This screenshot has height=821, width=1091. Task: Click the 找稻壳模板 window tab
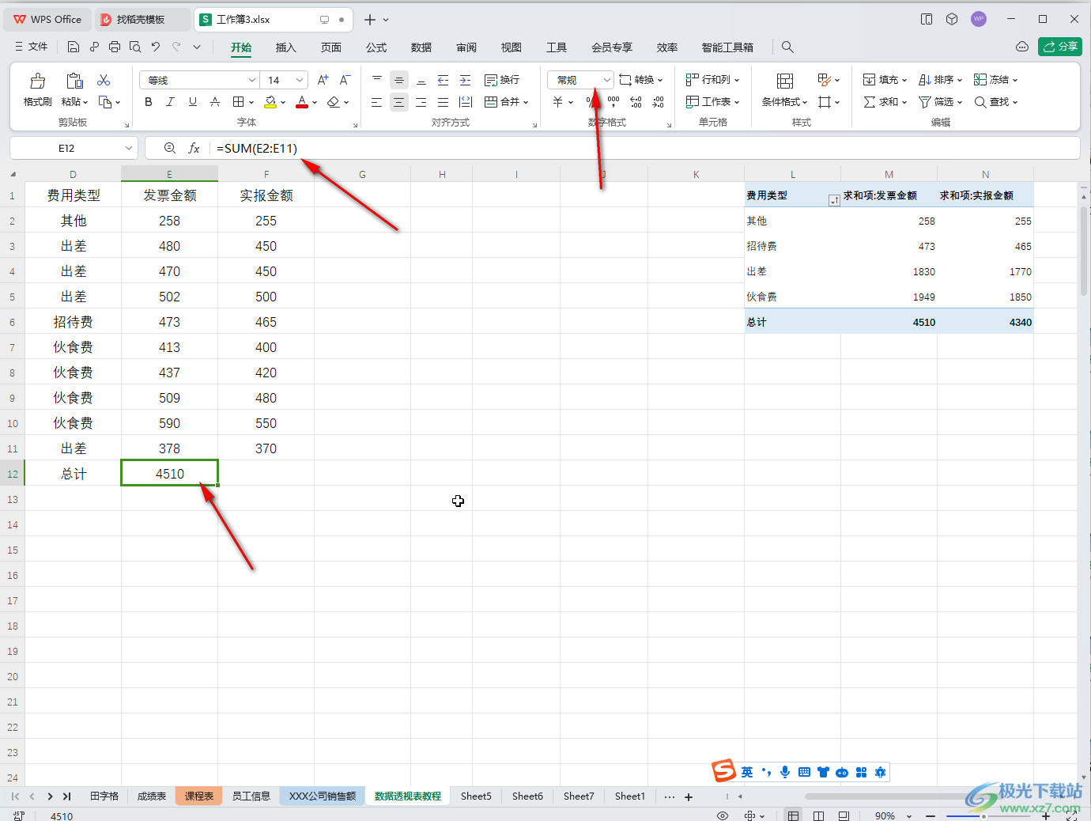142,19
